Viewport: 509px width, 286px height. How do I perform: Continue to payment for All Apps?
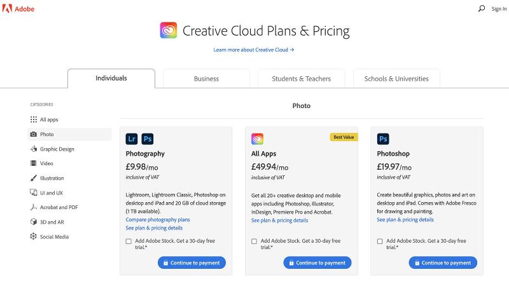coord(317,262)
